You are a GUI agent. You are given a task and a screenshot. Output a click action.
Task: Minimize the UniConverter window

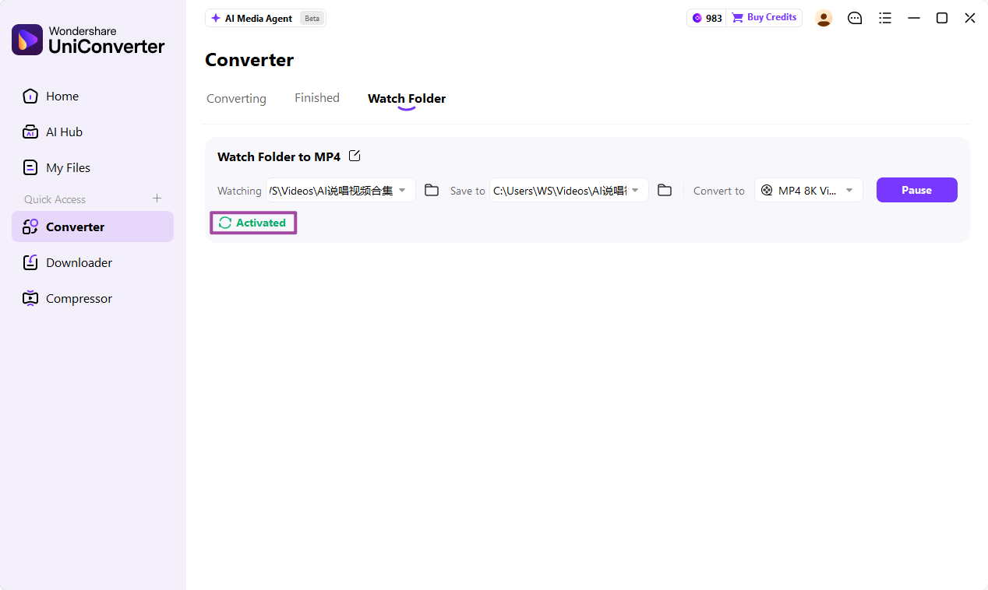[x=914, y=18]
